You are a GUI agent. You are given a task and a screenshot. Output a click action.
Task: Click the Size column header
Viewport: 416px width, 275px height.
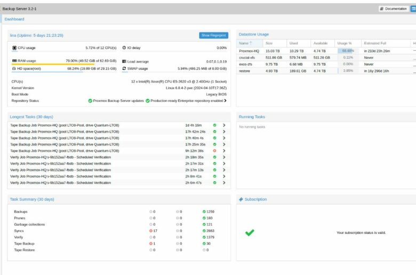pos(275,43)
